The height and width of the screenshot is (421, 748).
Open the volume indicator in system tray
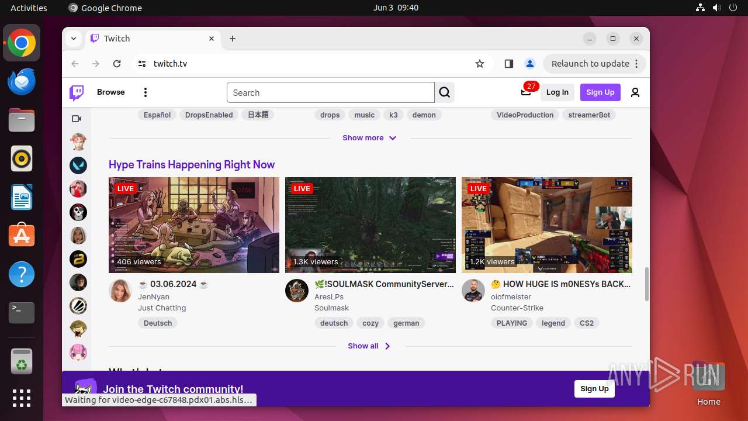coord(716,8)
